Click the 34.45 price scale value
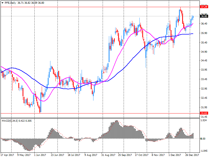Screen dimensions: 210x158 [x=204, y=61]
